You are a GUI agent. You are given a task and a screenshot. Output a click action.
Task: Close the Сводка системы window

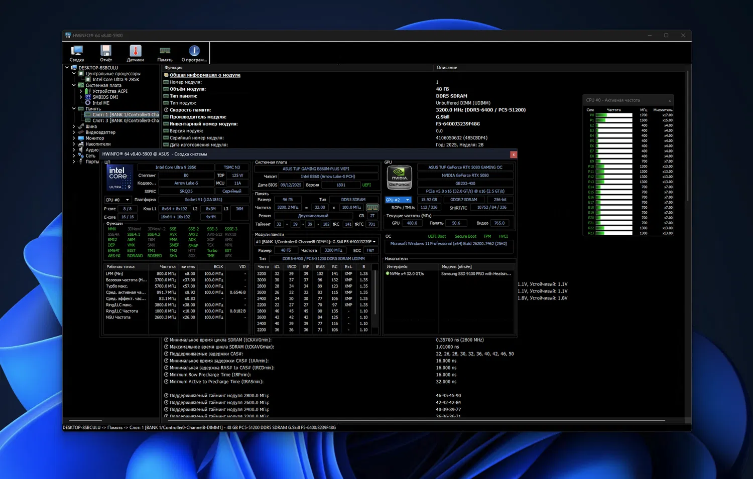[513, 154]
